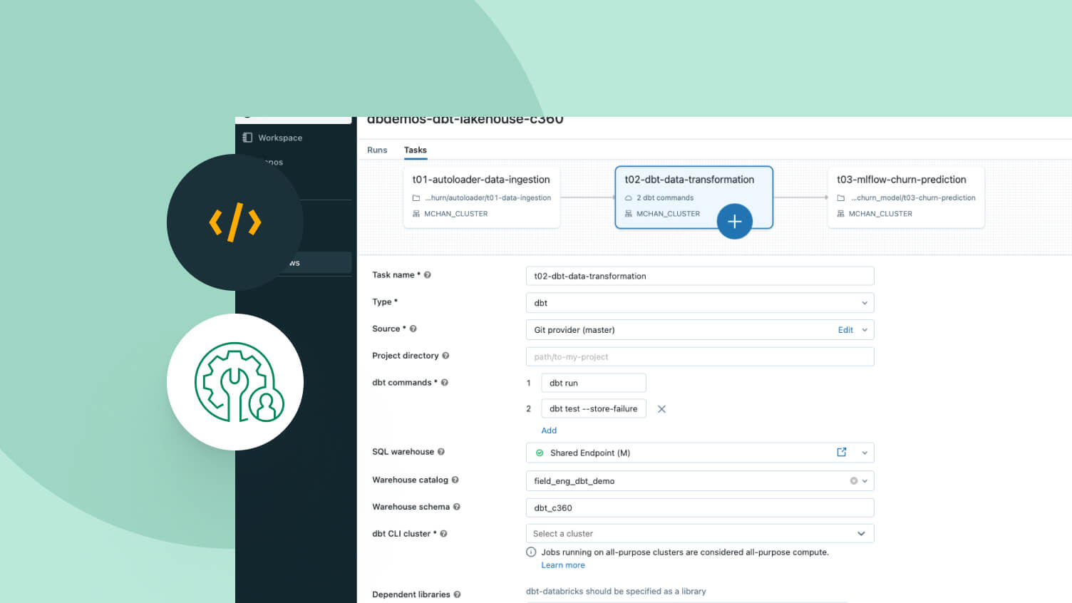Open the 'Select a cluster' dropdown
1072x603 pixels.
coord(700,533)
